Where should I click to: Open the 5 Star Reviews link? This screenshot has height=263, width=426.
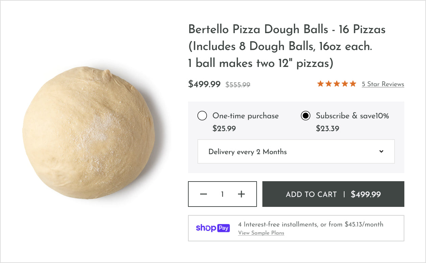tap(383, 84)
